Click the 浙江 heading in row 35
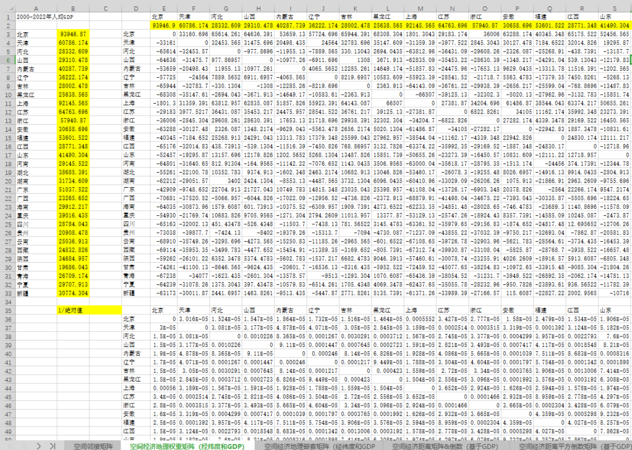Image resolution: width=632 pixels, height=450 pixels. click(485, 311)
